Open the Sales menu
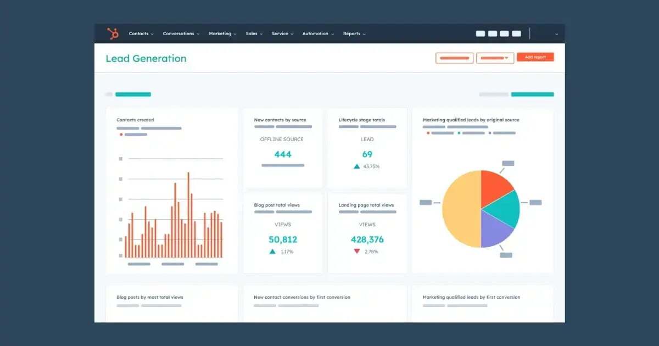The height and width of the screenshot is (346, 659). [x=253, y=34]
